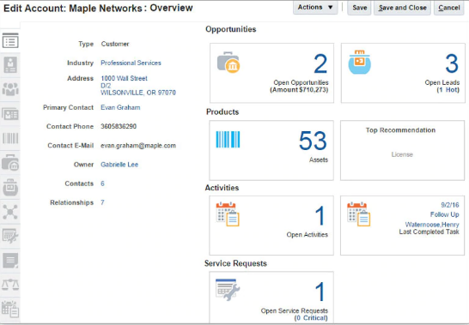Click the 2 Open Opportunities number
Viewport: 469px width, 325px height.
point(320,63)
